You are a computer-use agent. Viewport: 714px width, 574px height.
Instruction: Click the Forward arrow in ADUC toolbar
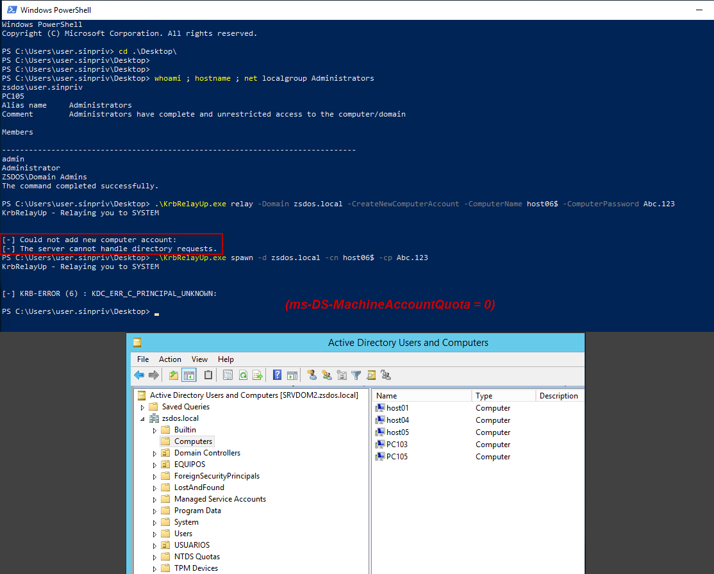click(154, 375)
